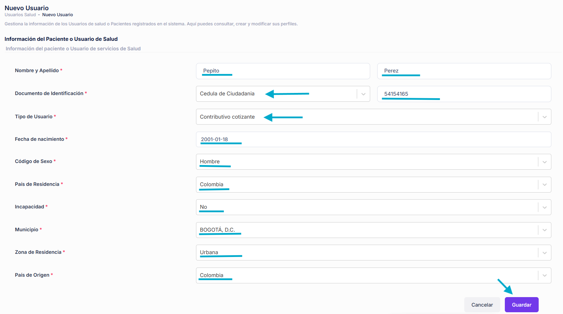Click the document number field 54154165
563x314 pixels.
[464, 94]
